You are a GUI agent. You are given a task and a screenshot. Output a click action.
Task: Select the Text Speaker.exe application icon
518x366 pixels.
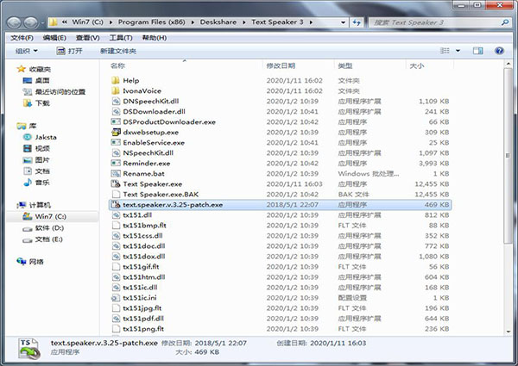(x=116, y=183)
